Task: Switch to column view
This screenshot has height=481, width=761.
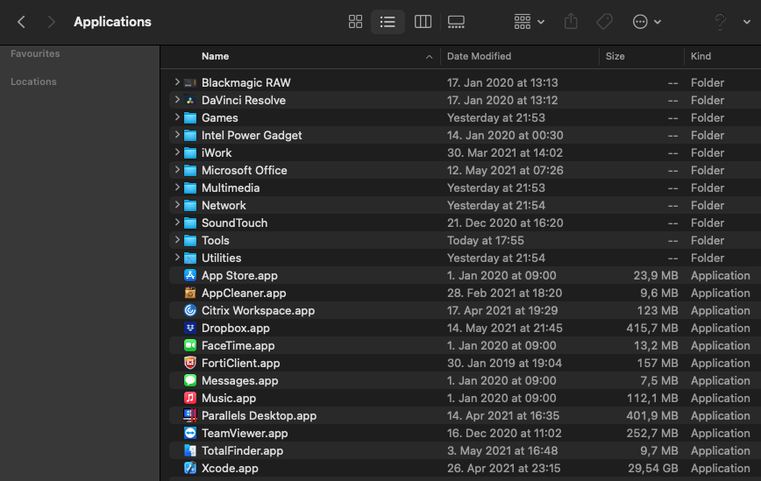Action: 423,22
